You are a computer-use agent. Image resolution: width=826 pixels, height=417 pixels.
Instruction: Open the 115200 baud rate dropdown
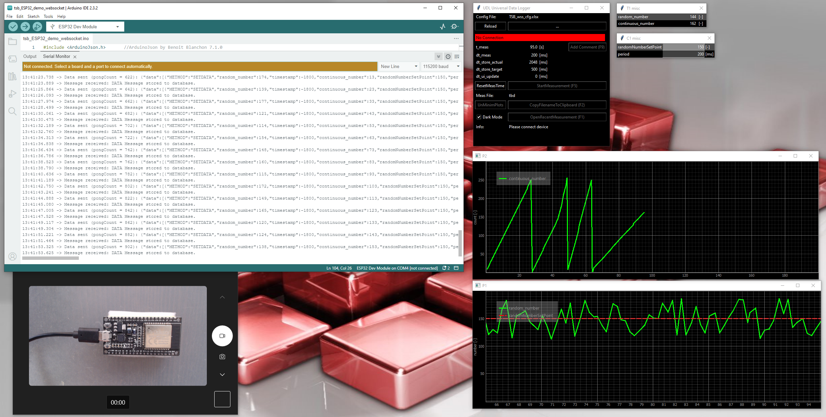(441, 67)
